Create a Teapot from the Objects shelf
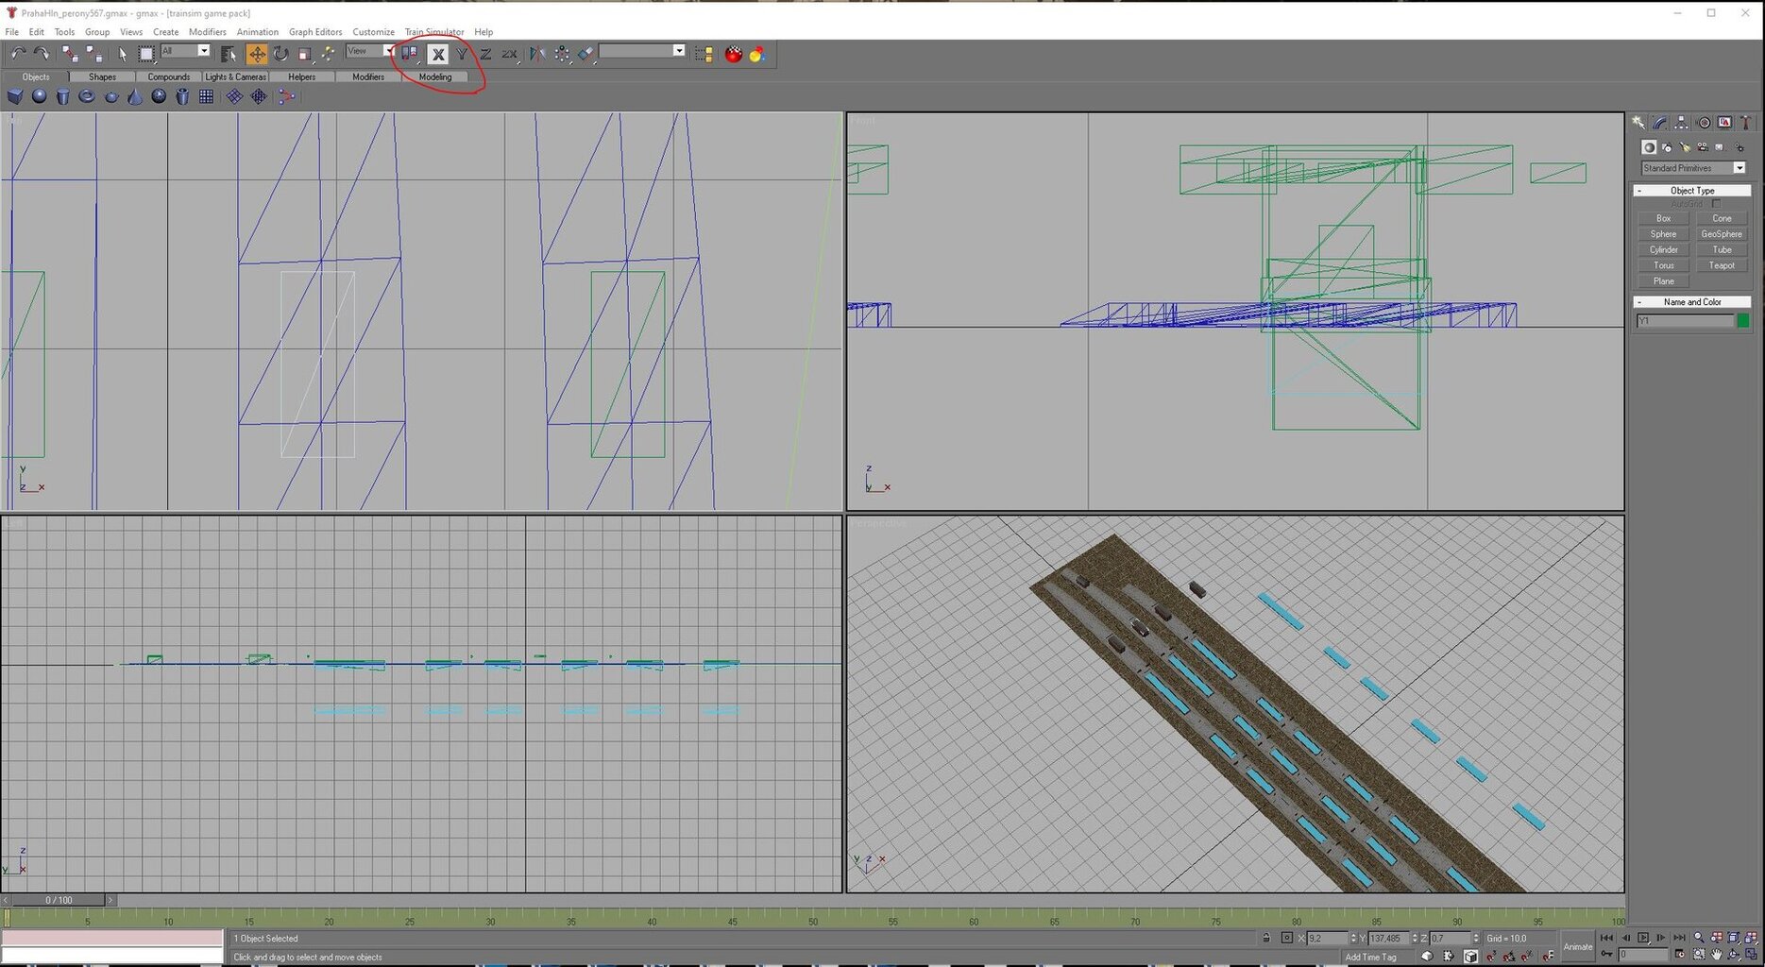The width and height of the screenshot is (1765, 967). [x=110, y=96]
